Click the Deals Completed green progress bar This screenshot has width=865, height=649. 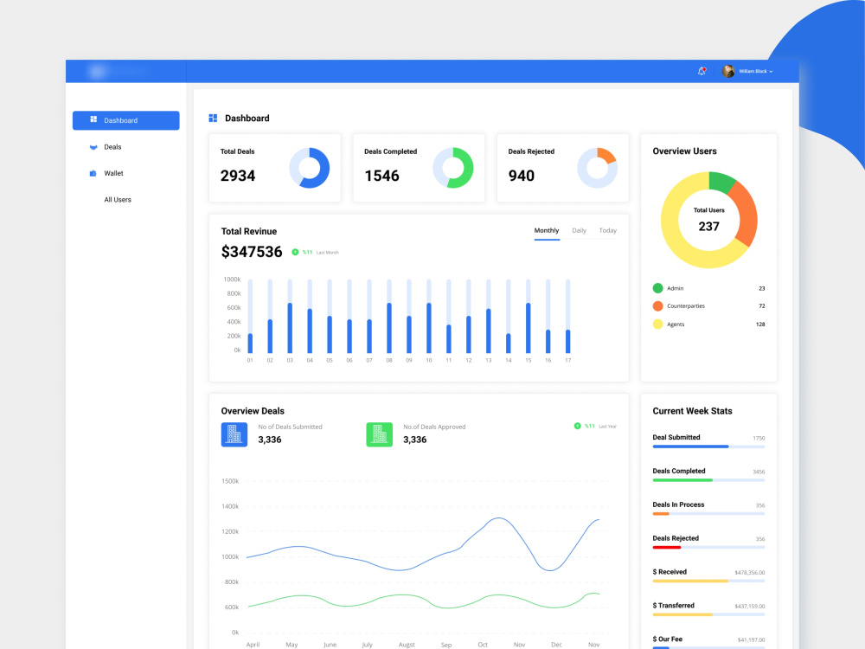coord(708,480)
